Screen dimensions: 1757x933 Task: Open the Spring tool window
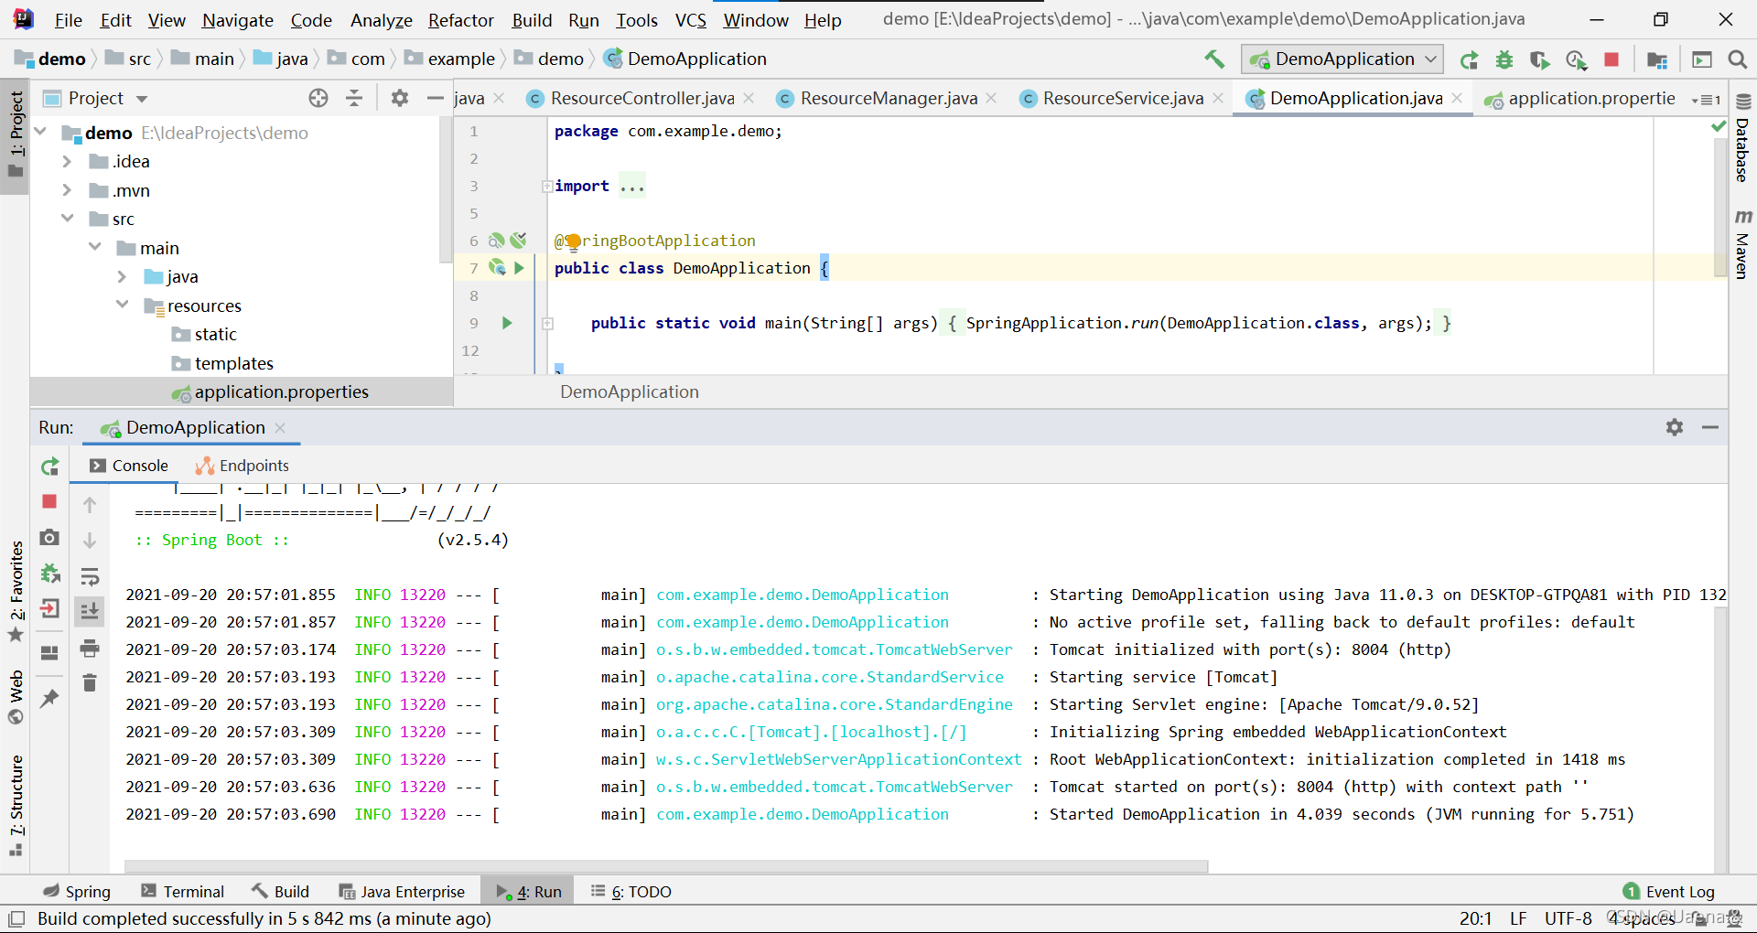click(77, 892)
